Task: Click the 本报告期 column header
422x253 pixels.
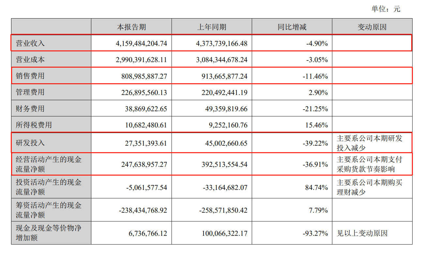Action: 131,27
